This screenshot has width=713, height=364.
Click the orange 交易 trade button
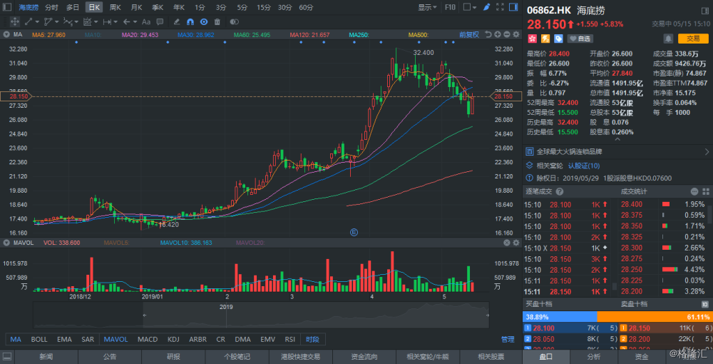click(x=693, y=39)
